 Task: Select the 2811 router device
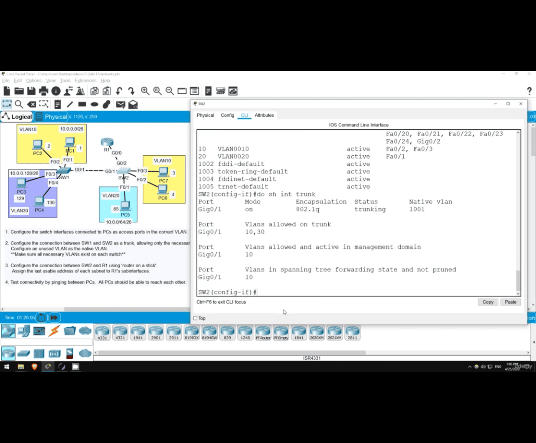click(x=353, y=333)
